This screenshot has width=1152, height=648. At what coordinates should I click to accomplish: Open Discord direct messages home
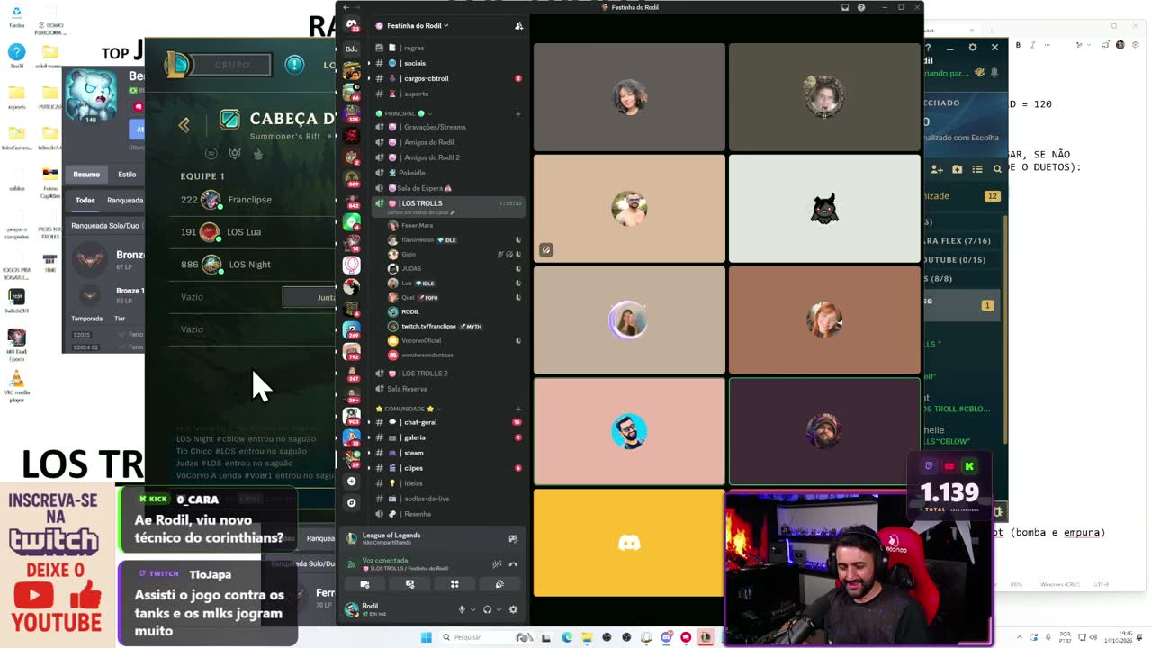[x=351, y=25]
